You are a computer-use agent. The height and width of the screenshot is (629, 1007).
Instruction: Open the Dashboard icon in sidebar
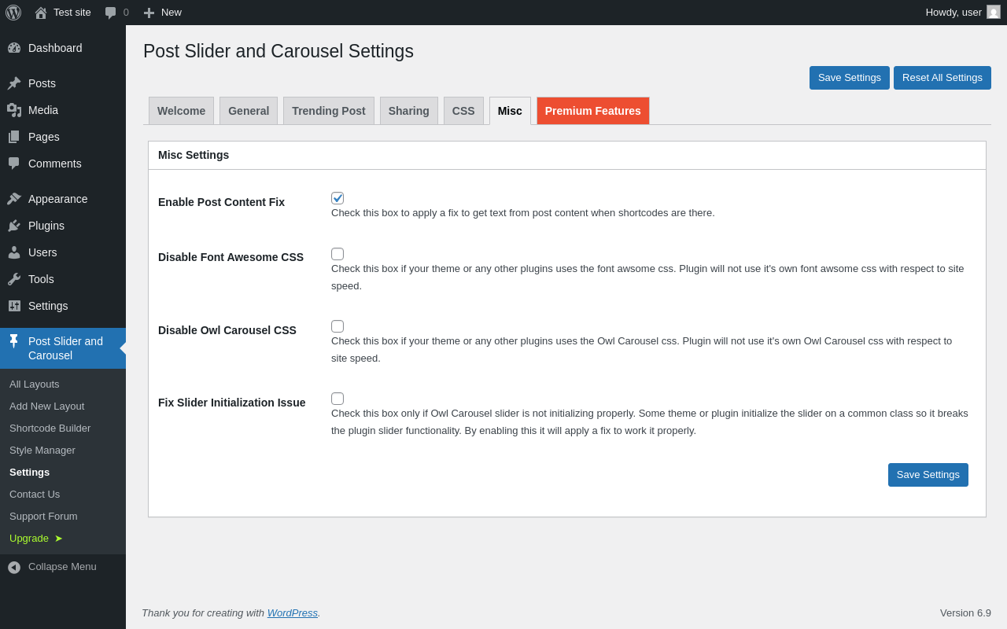14,48
